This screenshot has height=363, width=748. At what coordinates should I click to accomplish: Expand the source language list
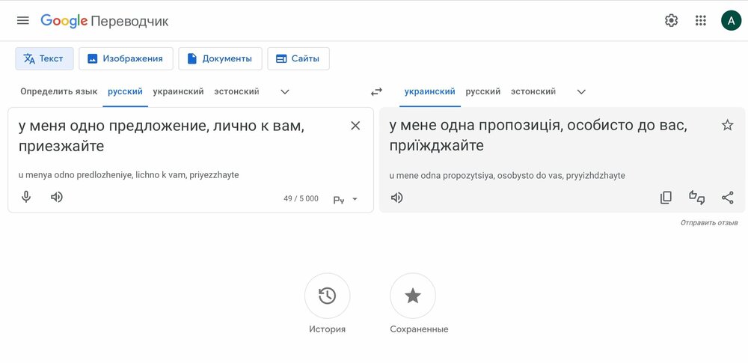(x=284, y=91)
